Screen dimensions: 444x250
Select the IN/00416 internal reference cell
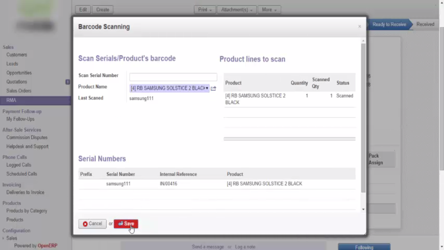click(x=168, y=184)
